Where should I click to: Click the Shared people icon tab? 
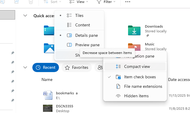point(100,68)
